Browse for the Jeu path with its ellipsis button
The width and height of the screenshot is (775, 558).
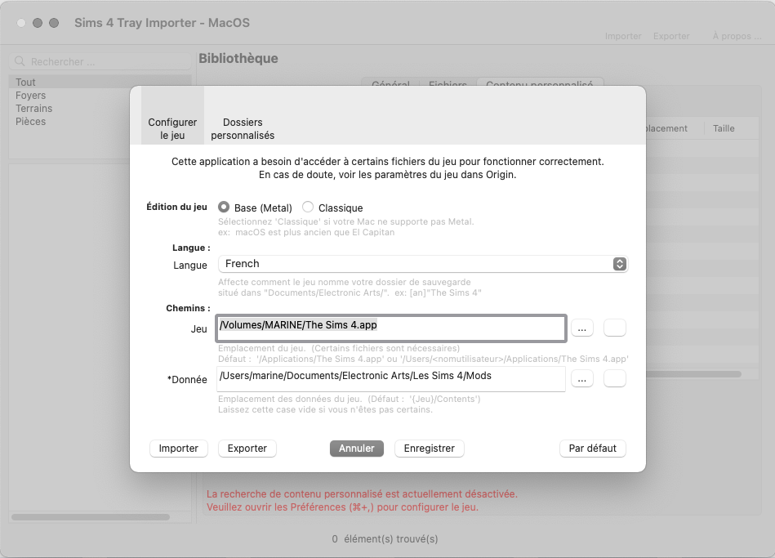[582, 328]
